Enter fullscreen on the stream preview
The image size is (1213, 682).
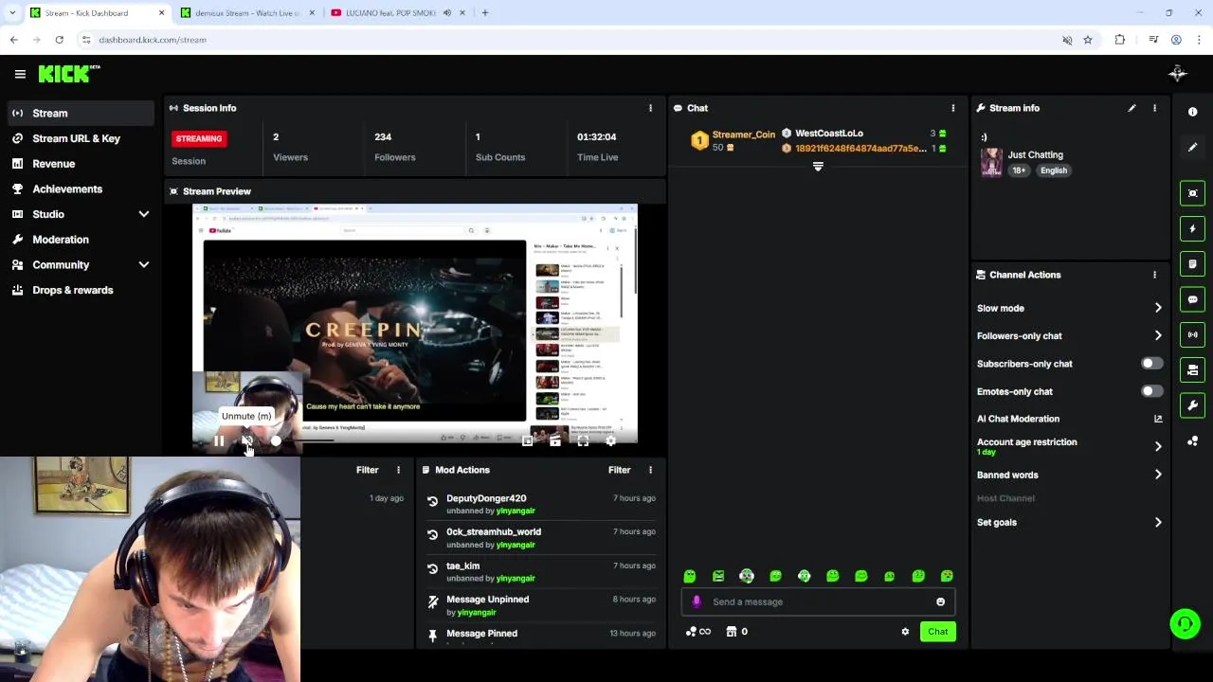point(583,440)
